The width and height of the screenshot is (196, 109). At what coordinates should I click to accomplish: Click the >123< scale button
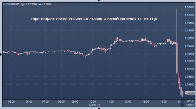190,105
